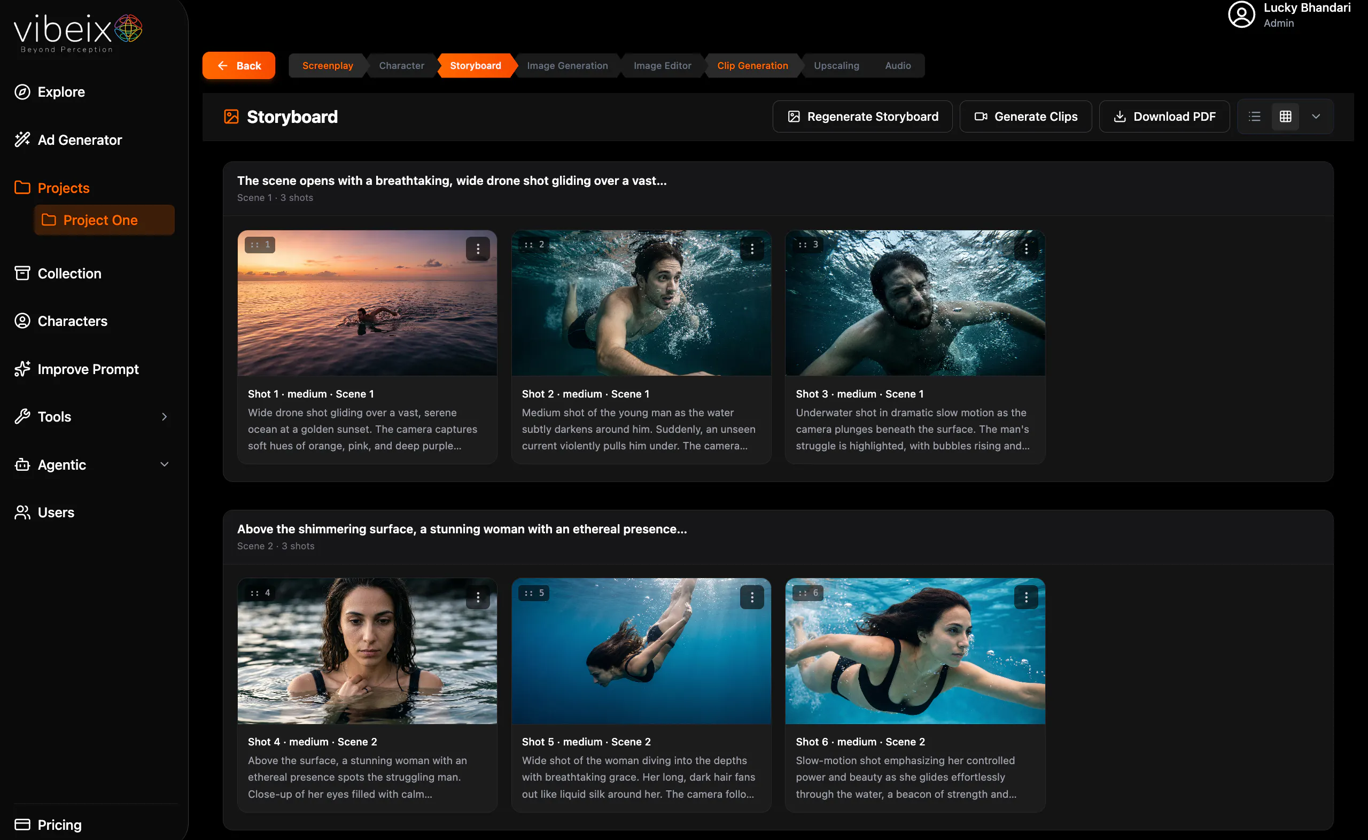This screenshot has height=840, width=1368.
Task: Click Download PDF button
Action: (1164, 116)
